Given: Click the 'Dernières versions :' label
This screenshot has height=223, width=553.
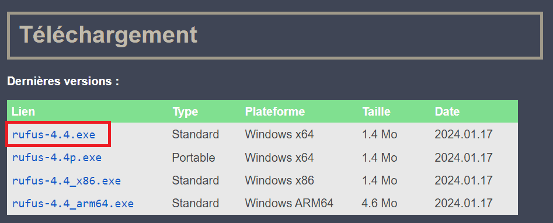Looking at the screenshot, I should click(x=63, y=82).
